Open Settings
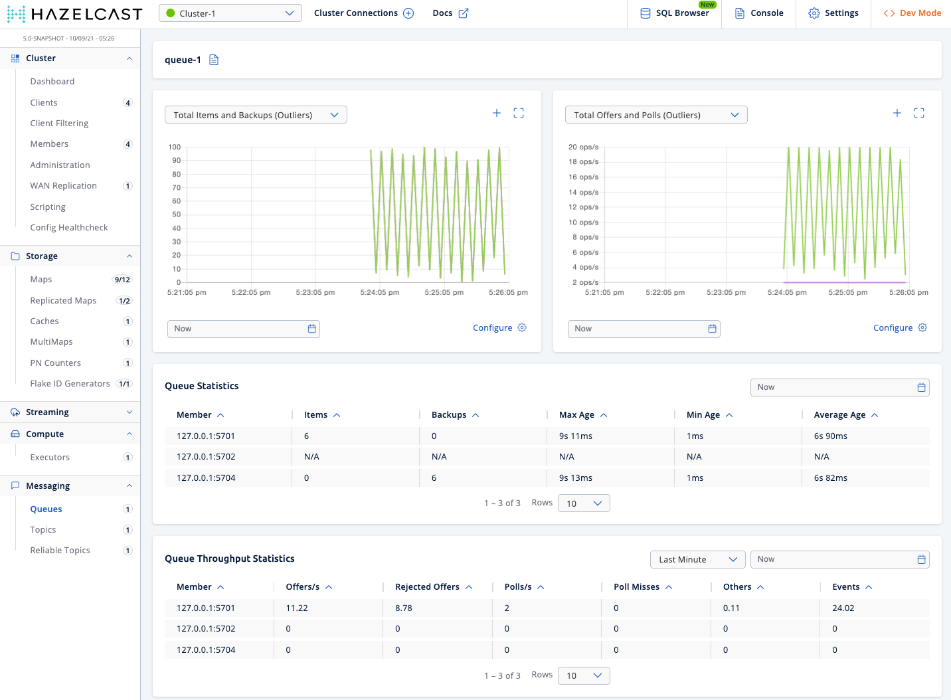The width and height of the screenshot is (951, 700). tap(833, 13)
